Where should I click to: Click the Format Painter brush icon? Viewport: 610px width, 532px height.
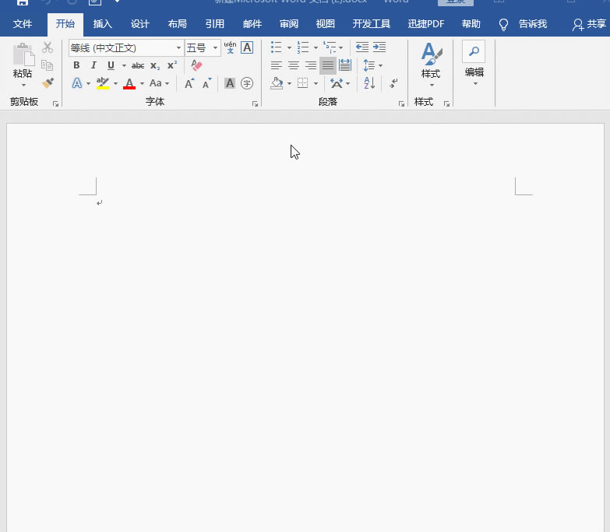tap(48, 83)
